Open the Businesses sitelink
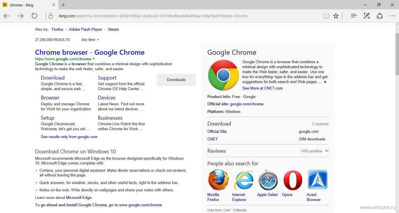 (x=110, y=118)
